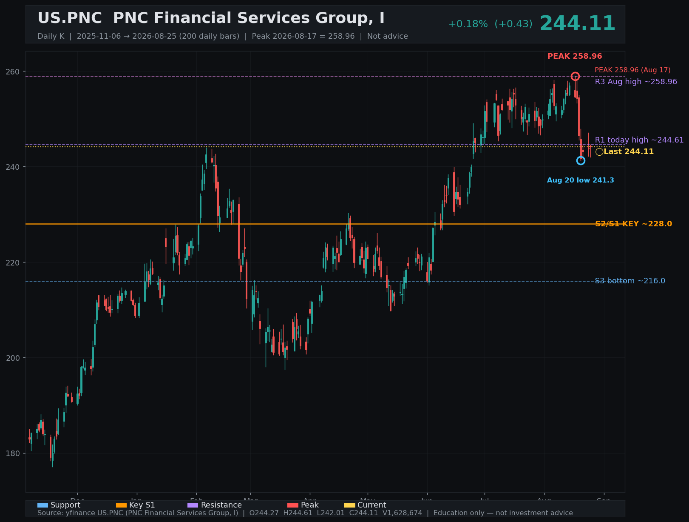Click the yellow Current legend swatch

(x=349, y=505)
